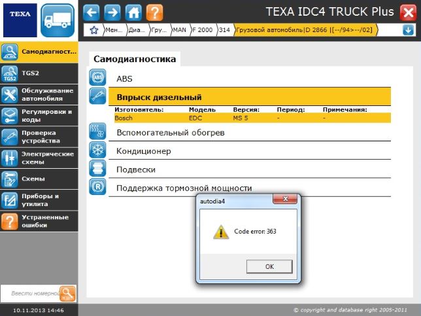Click the Code error: 363 message
The width and height of the screenshot is (421, 316).
(255, 232)
